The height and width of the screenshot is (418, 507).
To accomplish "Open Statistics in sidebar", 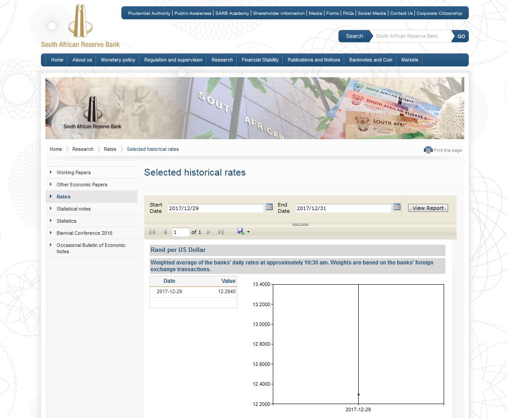I will [66, 221].
